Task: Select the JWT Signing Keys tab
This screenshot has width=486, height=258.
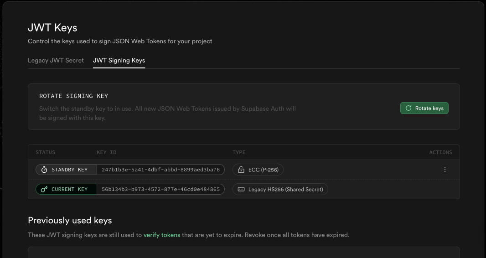Action: pos(119,60)
